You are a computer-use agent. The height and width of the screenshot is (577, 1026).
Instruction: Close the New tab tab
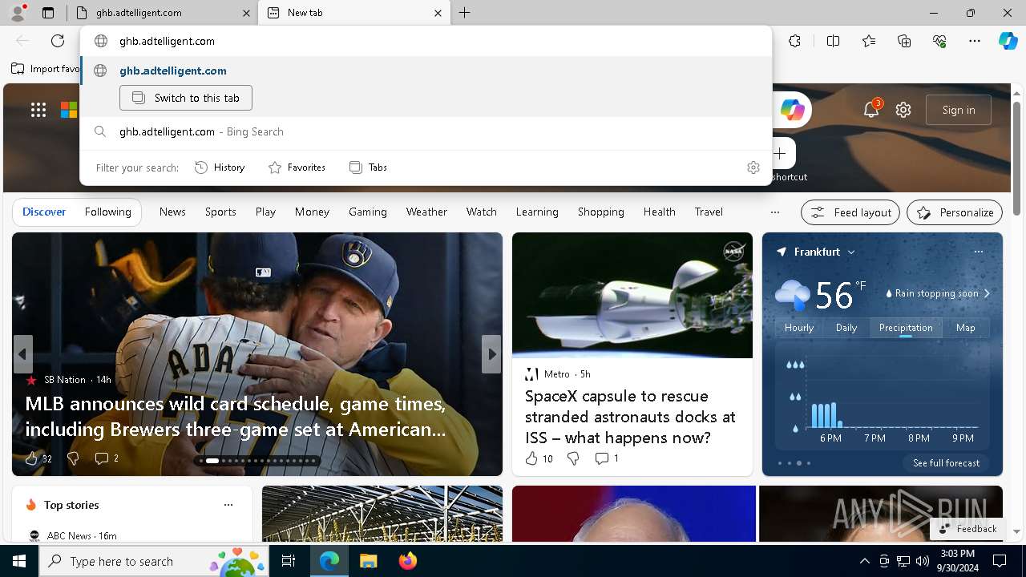[x=438, y=13]
